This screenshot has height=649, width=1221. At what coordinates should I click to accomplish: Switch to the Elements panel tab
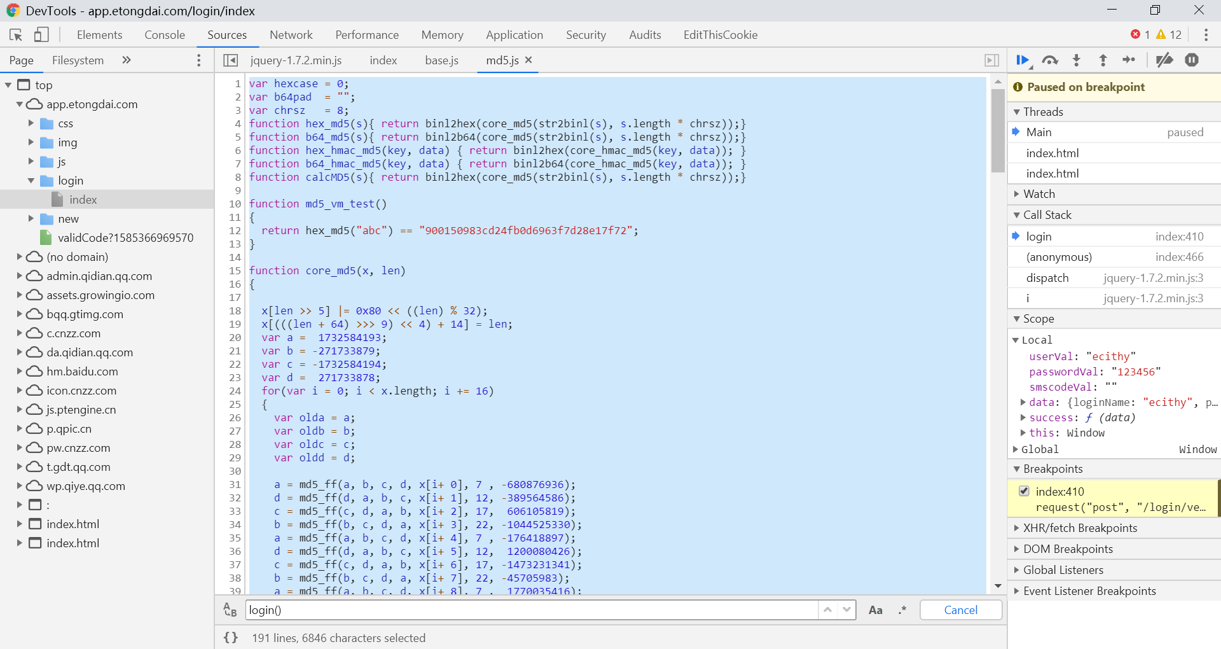tap(99, 35)
